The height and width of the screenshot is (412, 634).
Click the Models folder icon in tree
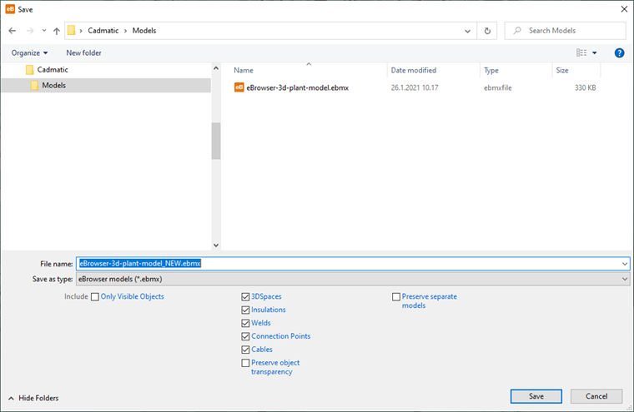pos(35,85)
